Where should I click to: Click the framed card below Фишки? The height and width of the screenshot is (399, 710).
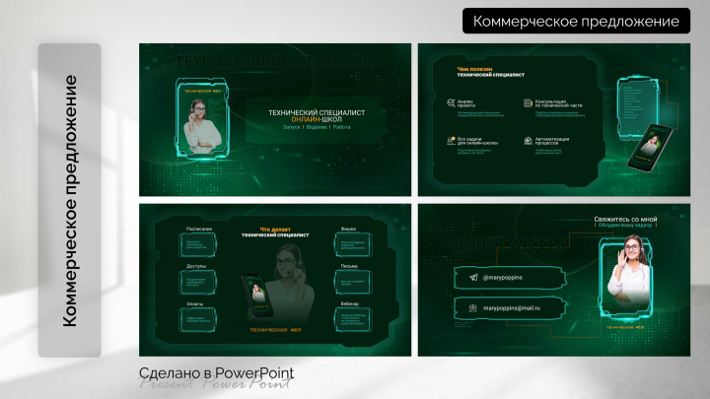pos(353,244)
